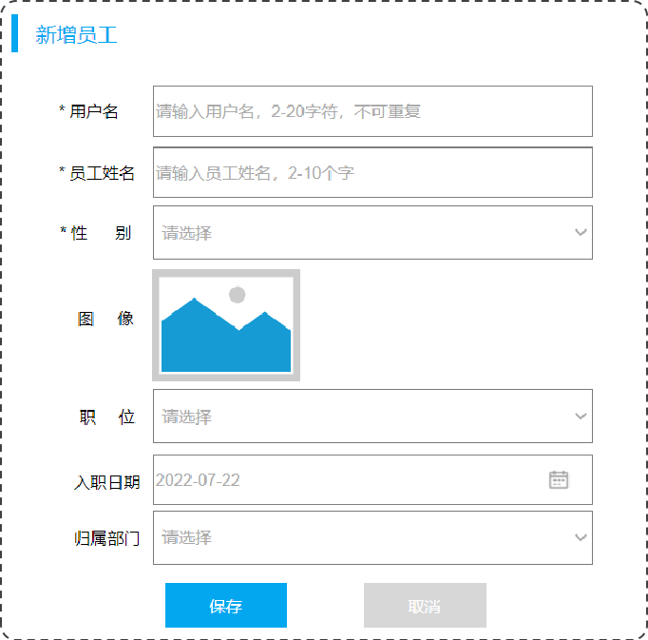Click the blue 保存 button
The height and width of the screenshot is (640, 648).
pos(226,605)
